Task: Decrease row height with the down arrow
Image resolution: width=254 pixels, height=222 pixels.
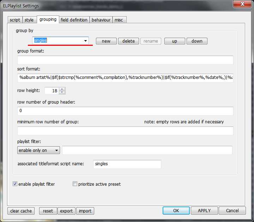Action: coord(62,92)
